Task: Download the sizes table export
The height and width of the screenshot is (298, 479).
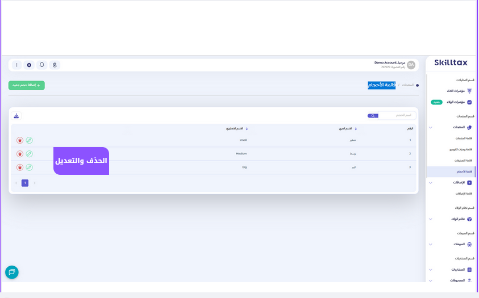Action: point(16,116)
